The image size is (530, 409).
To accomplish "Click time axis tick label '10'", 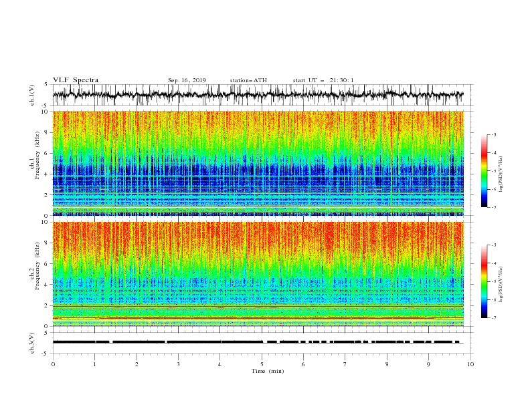I will coord(470,364).
